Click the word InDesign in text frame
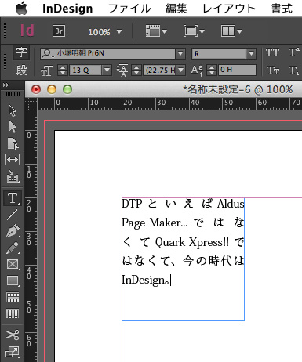302x362 pixels. click(144, 280)
